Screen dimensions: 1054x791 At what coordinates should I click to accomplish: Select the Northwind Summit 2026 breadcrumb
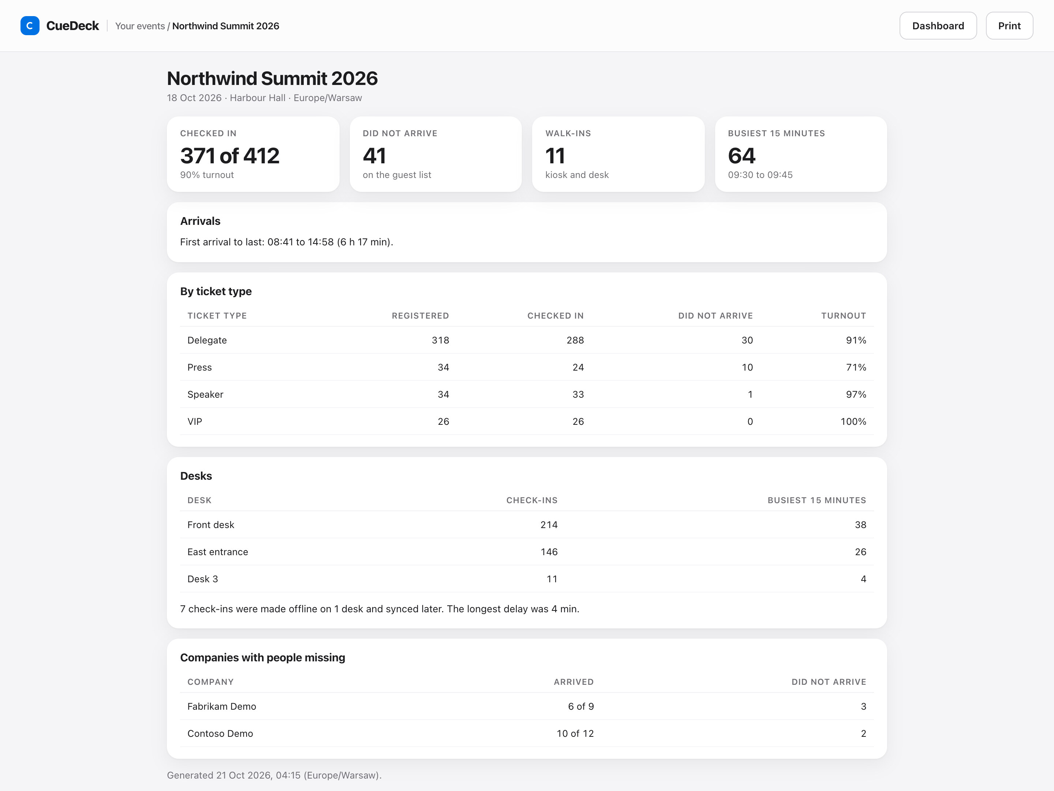[225, 26]
